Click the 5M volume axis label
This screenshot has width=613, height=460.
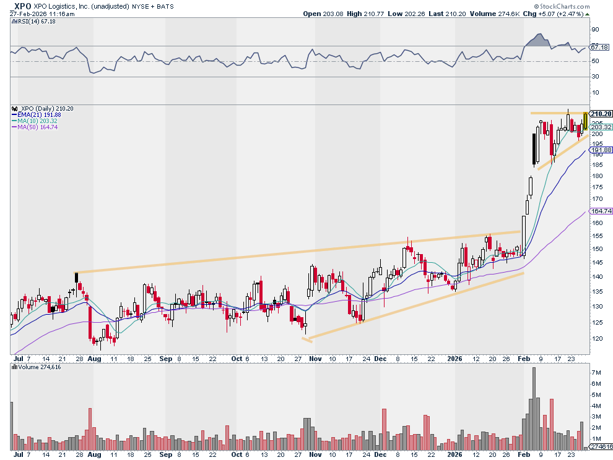point(596,395)
